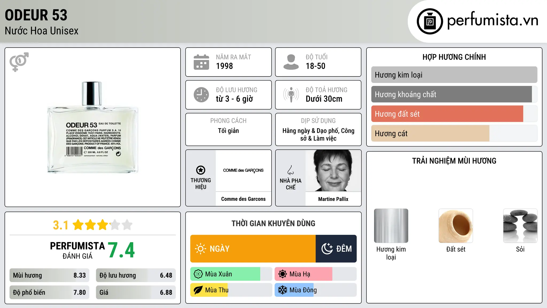Click the TRẢI NGHIỆM MÙI HƯƠNG heading

(x=454, y=161)
